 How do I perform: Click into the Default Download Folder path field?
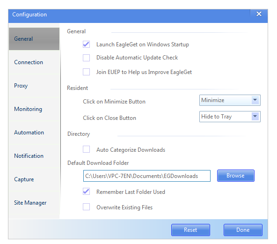pos(147,176)
